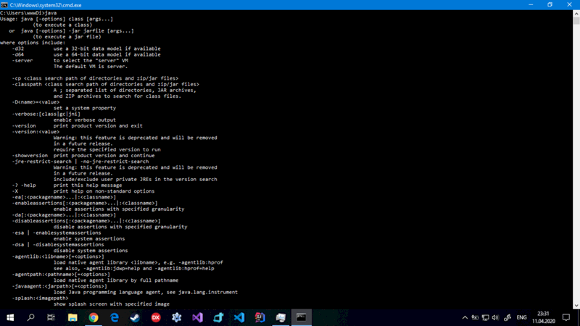Image resolution: width=580 pixels, height=326 pixels.
Task: Launch Google Chrome from the taskbar
Action: click(x=94, y=317)
